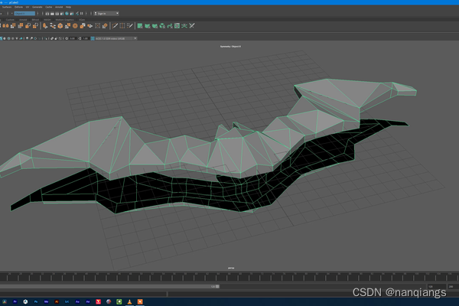Click the gamma reset icon in panel toolbar
Screen dimensions: 459x306
pyautogui.click(x=80, y=38)
